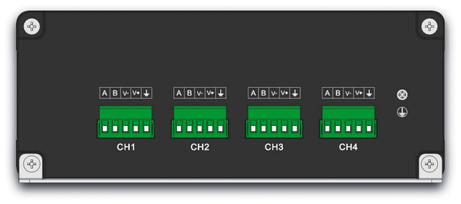The image size is (461, 204).
Task: Click the bottom-left mounting screw
Action: pos(32,164)
